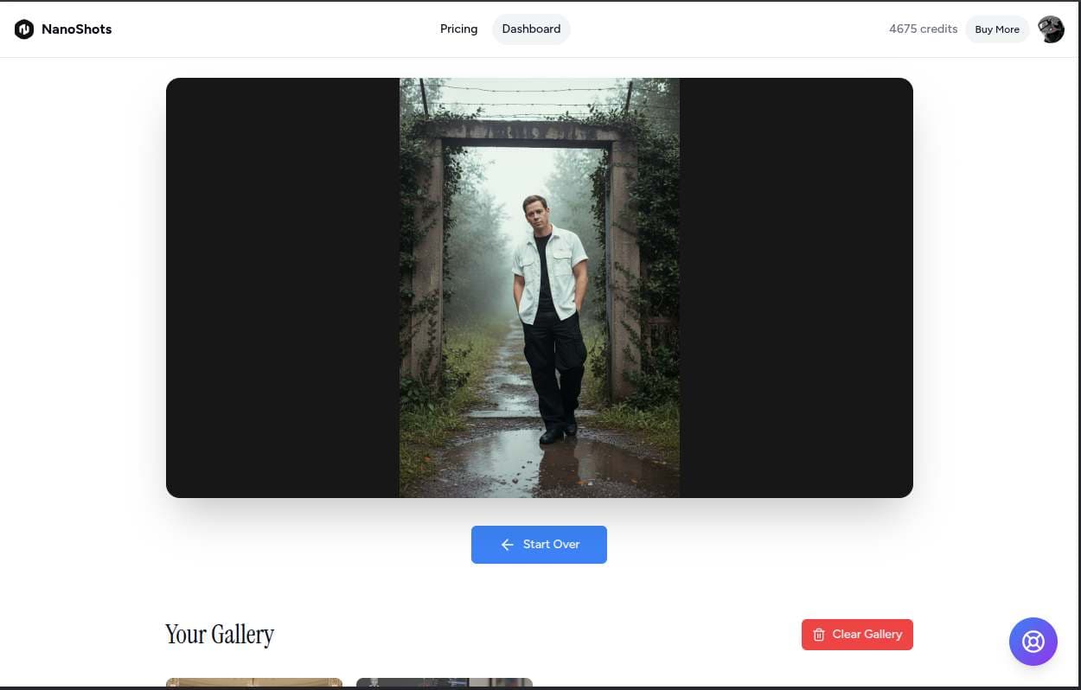This screenshot has height=690, width=1081.
Task: Open the first gallery thumbnail
Action: point(253,683)
